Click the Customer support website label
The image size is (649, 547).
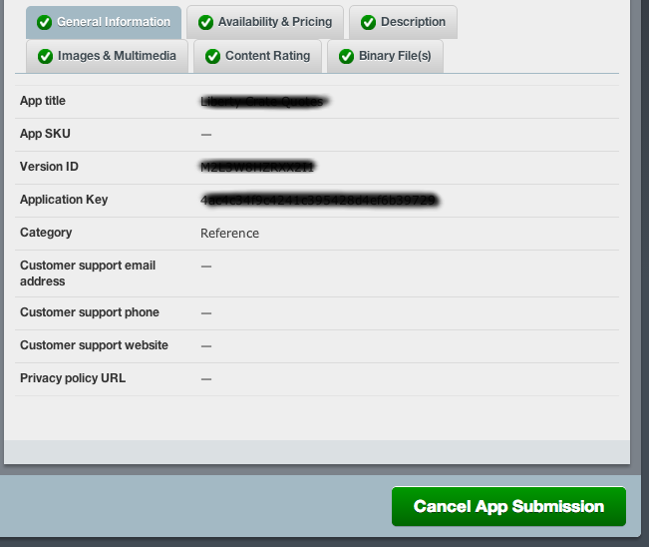(94, 345)
